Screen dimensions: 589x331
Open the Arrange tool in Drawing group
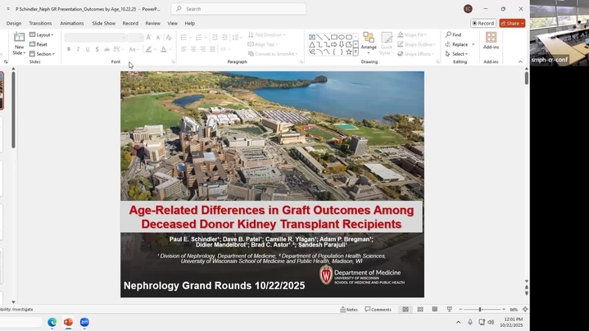pos(369,42)
